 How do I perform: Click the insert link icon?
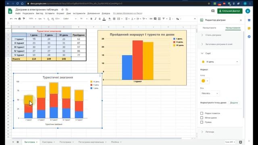(151, 19)
